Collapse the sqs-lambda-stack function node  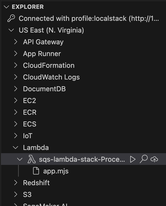20,159
